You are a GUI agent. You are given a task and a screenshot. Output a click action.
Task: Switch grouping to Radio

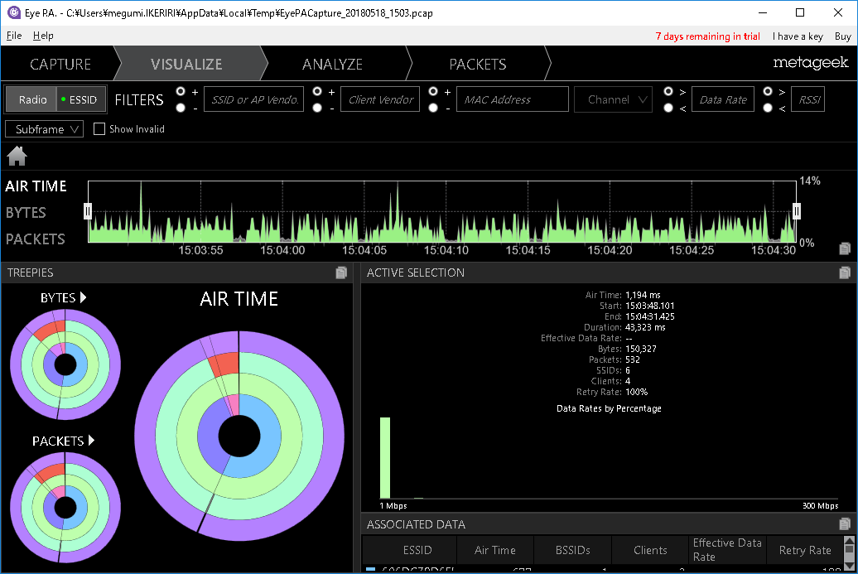point(32,99)
